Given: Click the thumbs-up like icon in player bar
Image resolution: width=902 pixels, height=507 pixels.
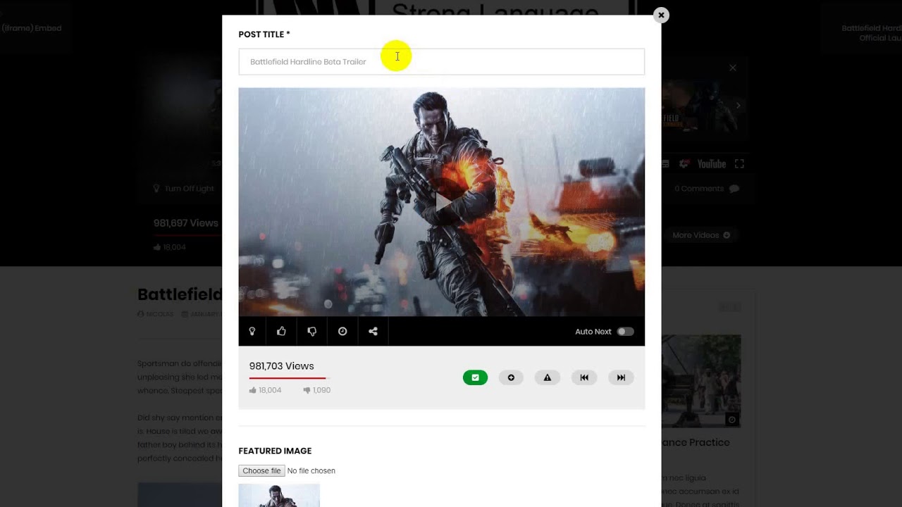Looking at the screenshot, I should click(281, 331).
